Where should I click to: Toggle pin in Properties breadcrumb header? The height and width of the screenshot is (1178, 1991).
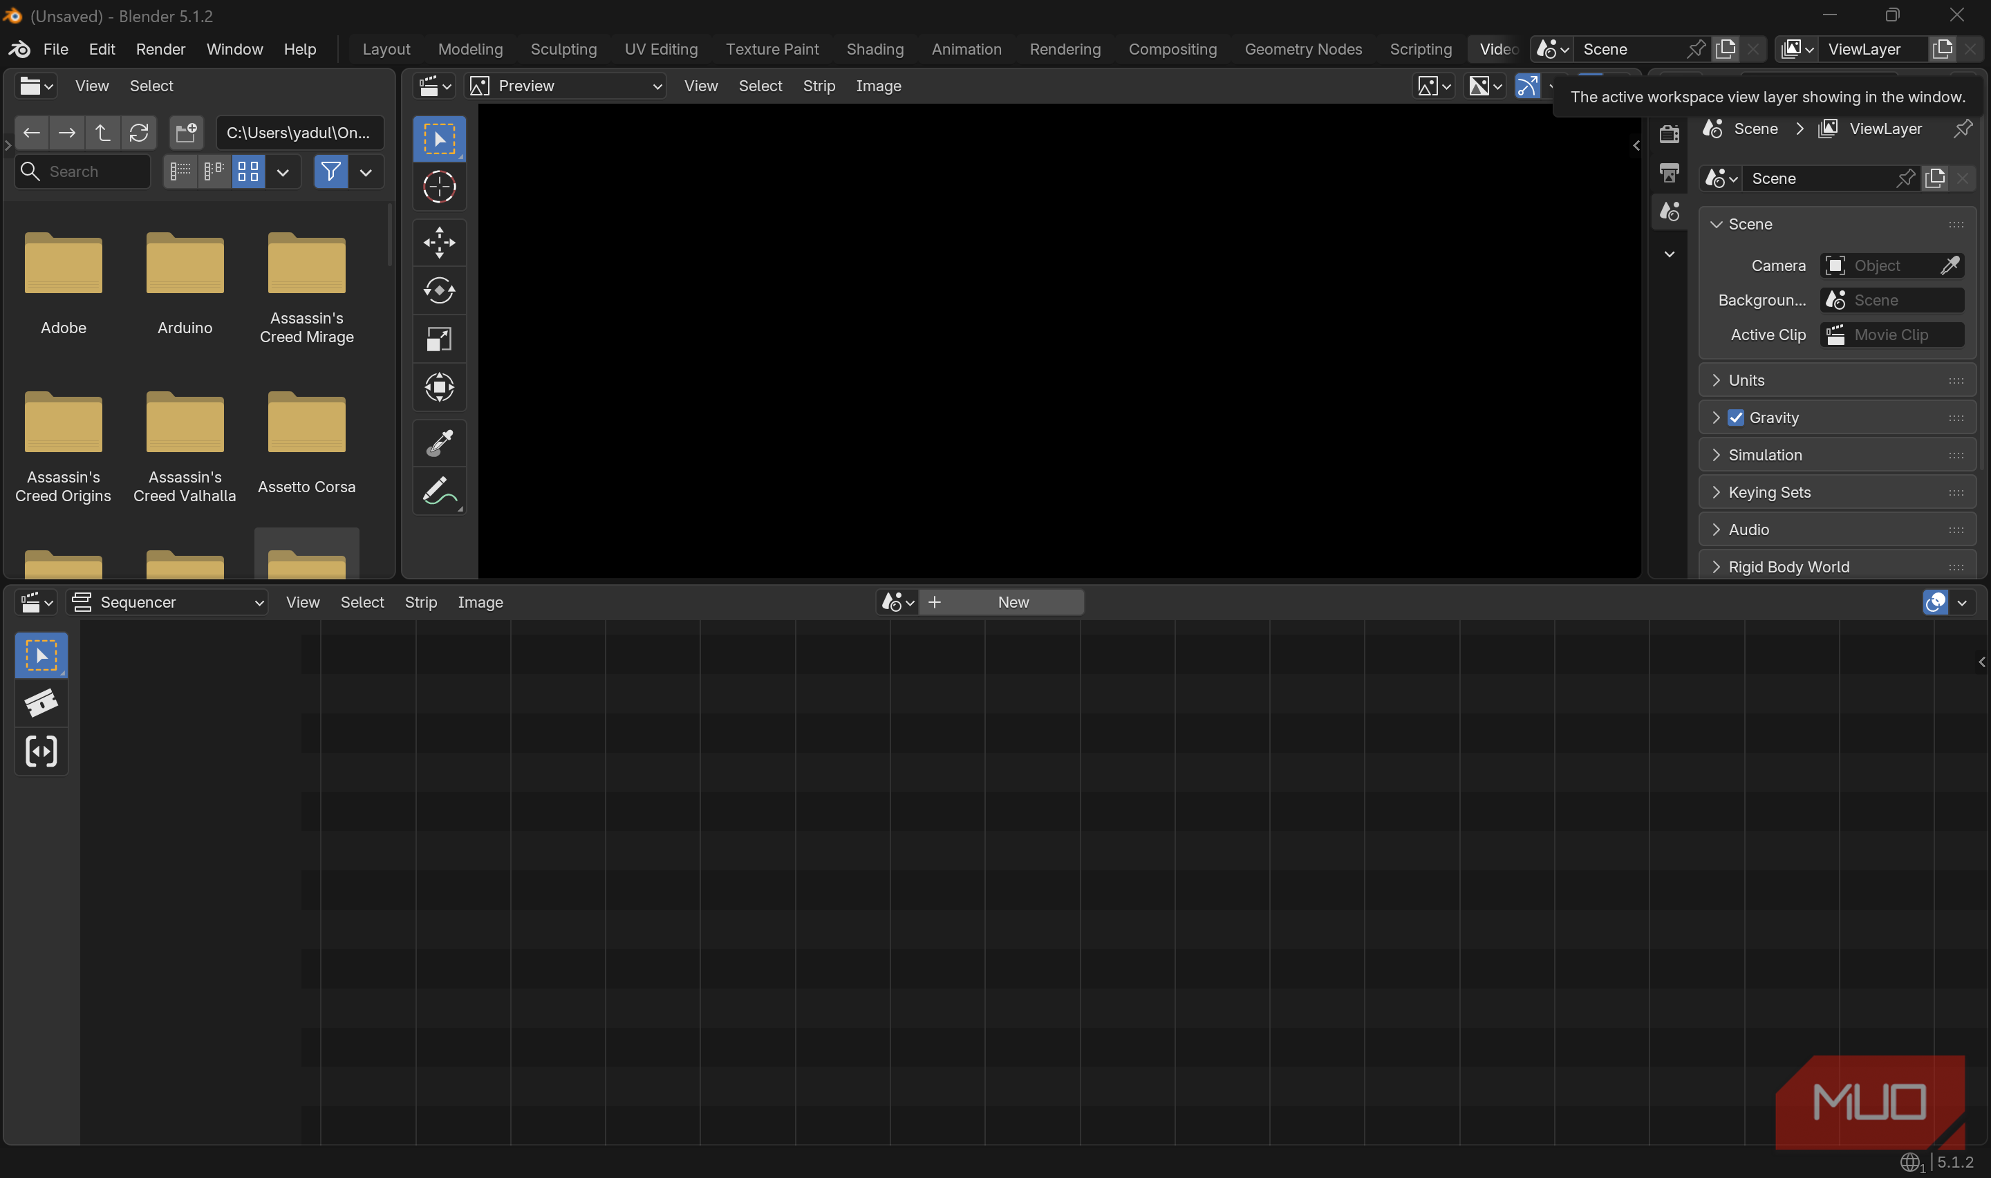pyautogui.click(x=1963, y=129)
